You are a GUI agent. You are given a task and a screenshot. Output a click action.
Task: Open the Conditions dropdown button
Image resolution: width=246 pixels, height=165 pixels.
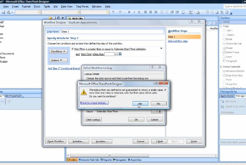click(x=58, y=51)
